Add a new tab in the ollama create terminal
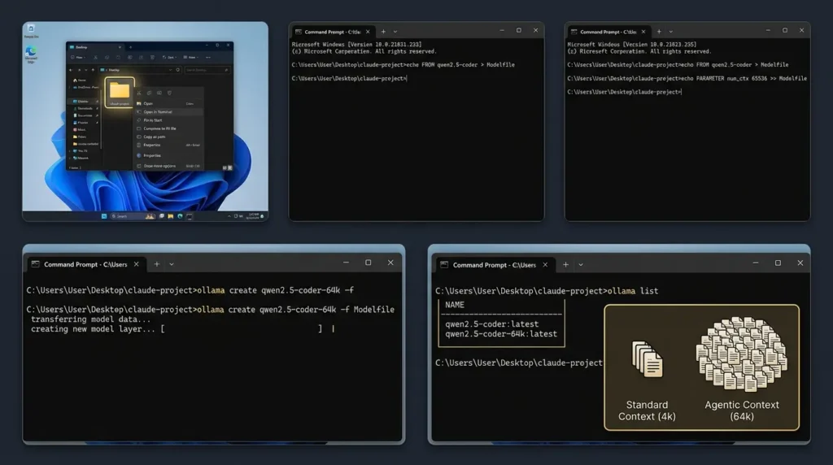833x465 pixels. [x=157, y=264]
